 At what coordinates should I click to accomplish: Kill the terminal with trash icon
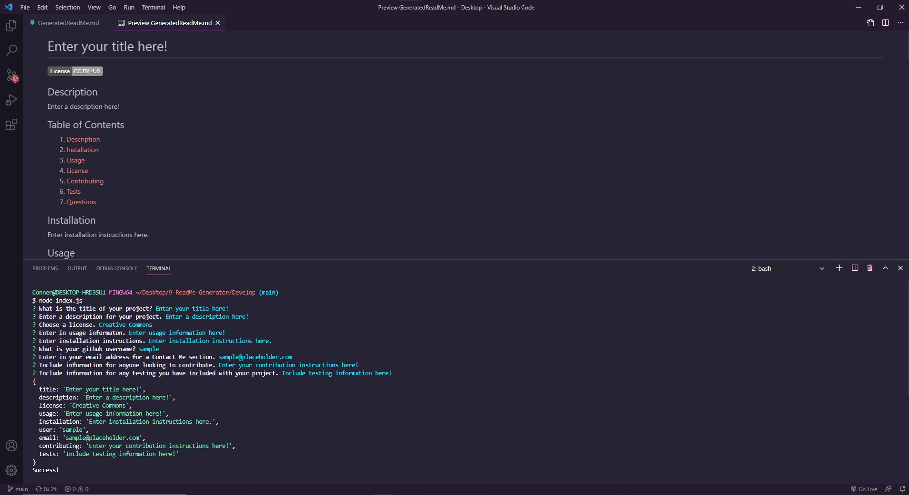870,268
